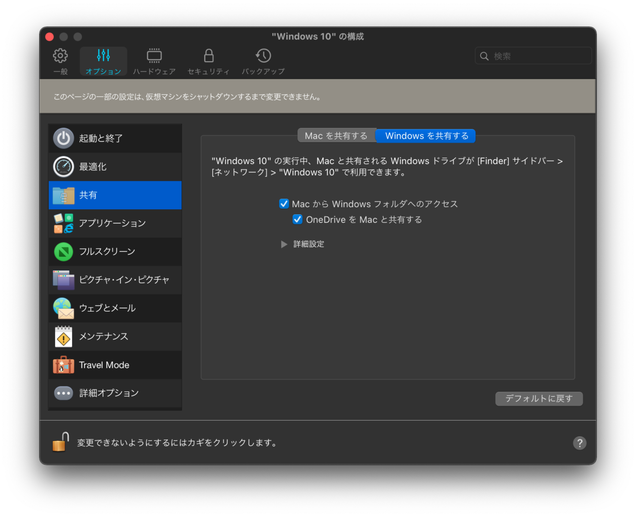Close the Windows 10 configuration window
This screenshot has height=517, width=636.
click(x=49, y=37)
